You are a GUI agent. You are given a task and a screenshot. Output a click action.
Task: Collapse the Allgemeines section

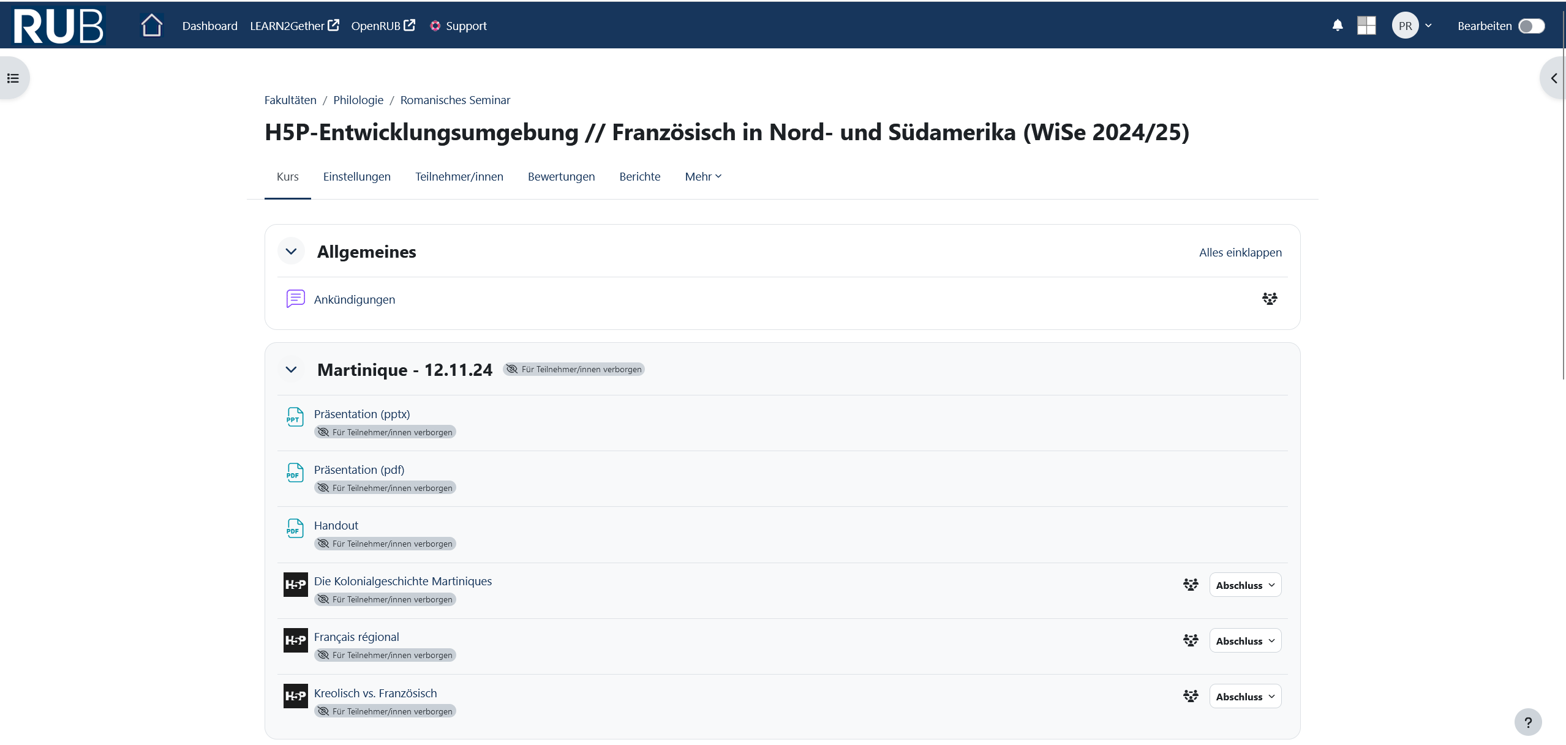click(x=291, y=252)
